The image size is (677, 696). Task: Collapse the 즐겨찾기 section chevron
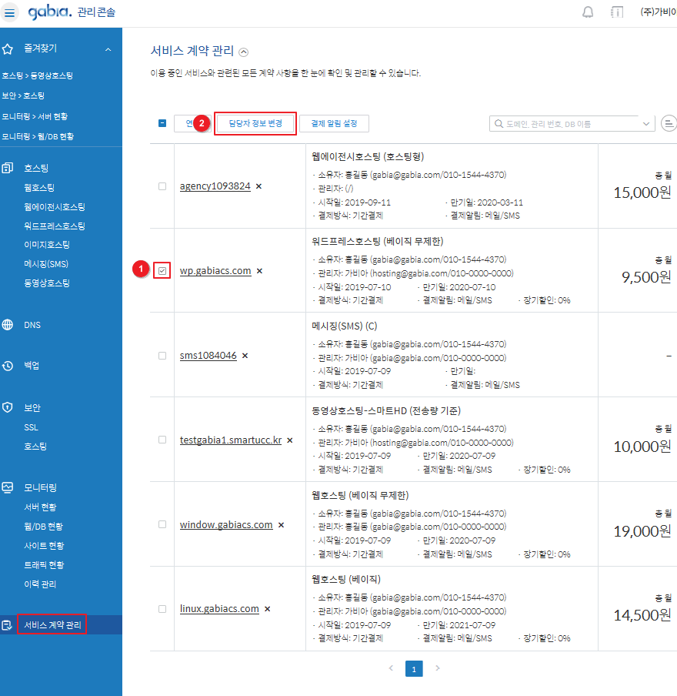pyautogui.click(x=108, y=49)
